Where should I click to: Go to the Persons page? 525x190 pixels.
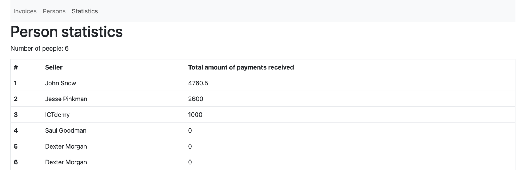[x=54, y=11]
